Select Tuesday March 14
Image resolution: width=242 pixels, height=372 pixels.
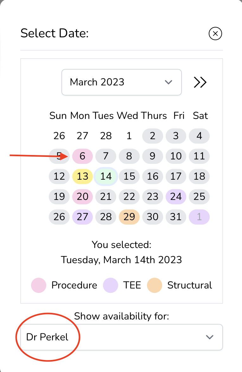coord(106,176)
